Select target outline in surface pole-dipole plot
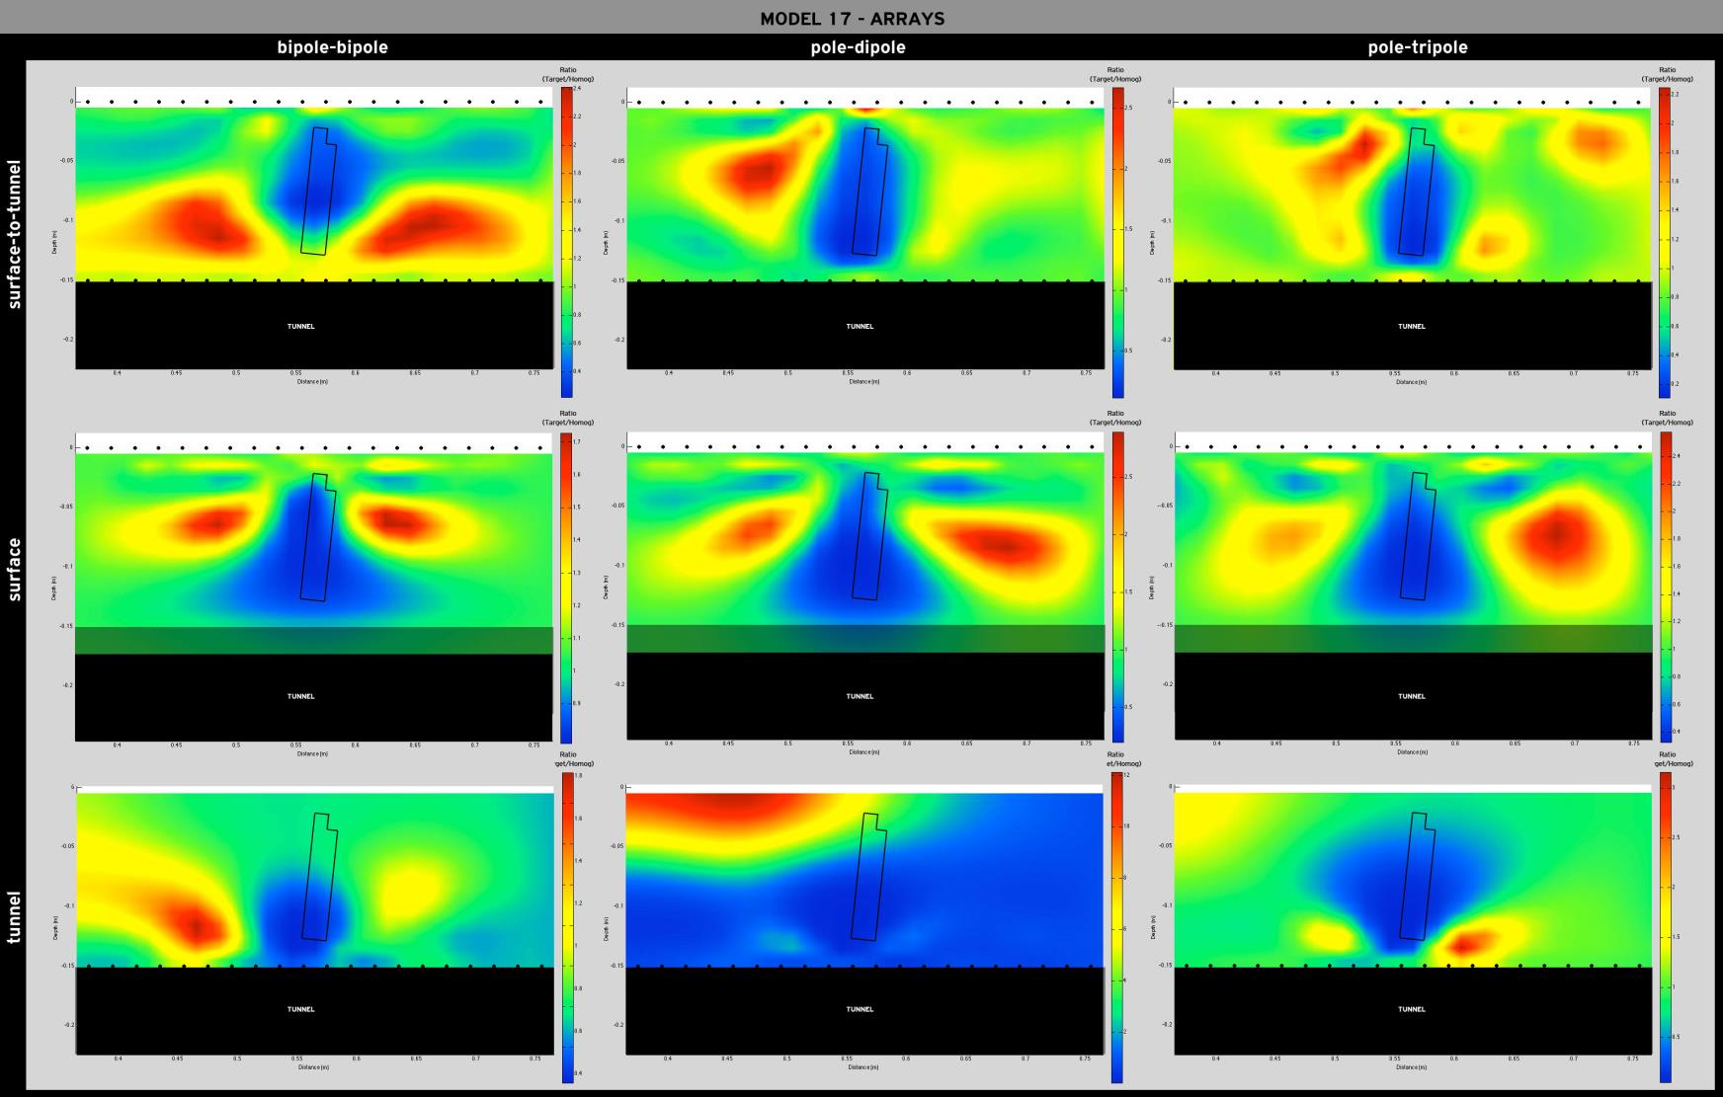The width and height of the screenshot is (1723, 1097). tap(869, 536)
